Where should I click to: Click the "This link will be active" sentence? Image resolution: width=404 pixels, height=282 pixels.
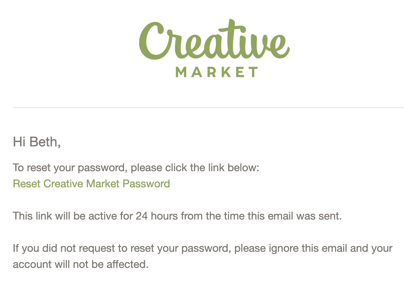coord(177,216)
